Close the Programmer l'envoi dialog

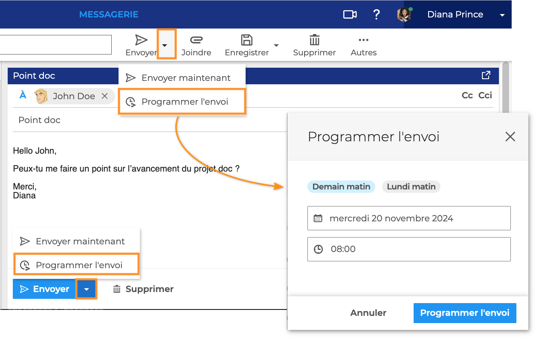510,137
